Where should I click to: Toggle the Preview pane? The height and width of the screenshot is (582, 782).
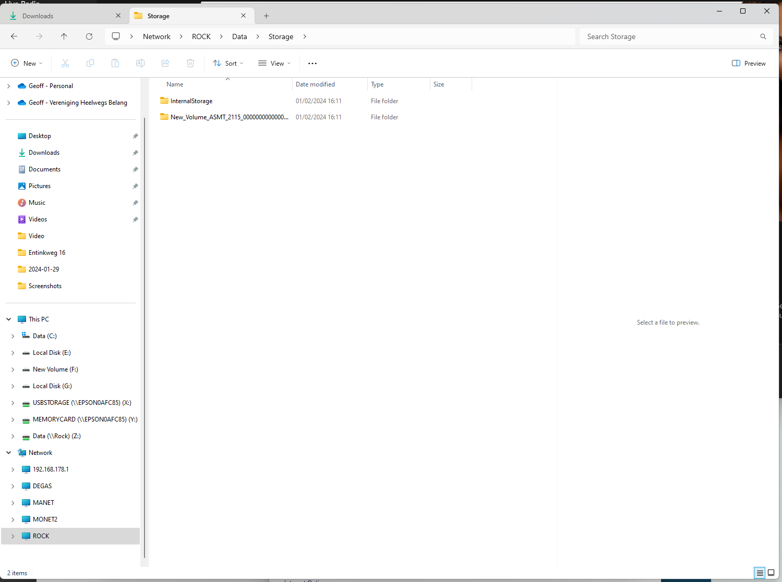tap(749, 63)
